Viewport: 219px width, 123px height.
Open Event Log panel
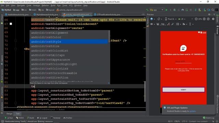point(209,118)
